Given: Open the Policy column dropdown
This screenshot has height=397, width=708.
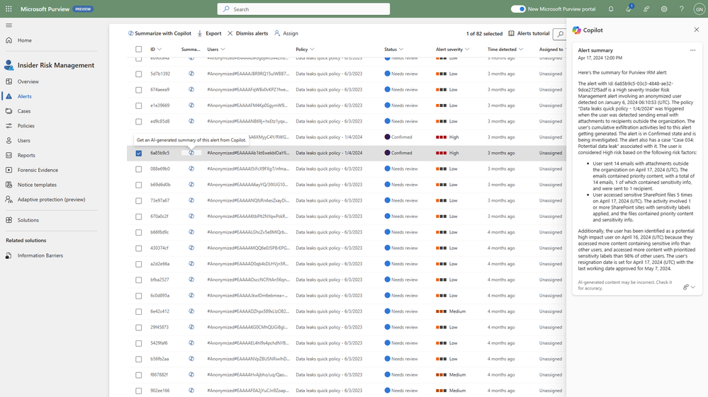Looking at the screenshot, I should (x=312, y=49).
